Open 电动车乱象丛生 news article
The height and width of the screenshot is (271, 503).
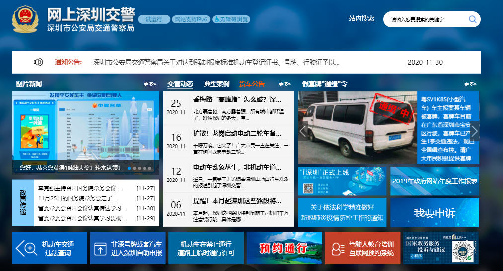point(237,167)
